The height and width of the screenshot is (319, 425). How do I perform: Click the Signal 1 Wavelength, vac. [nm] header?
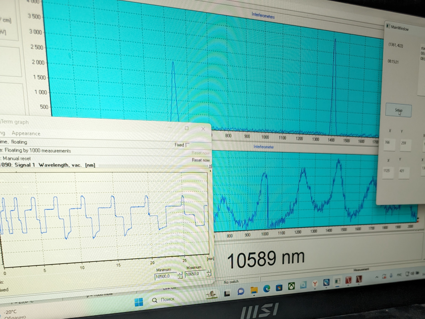coord(55,165)
